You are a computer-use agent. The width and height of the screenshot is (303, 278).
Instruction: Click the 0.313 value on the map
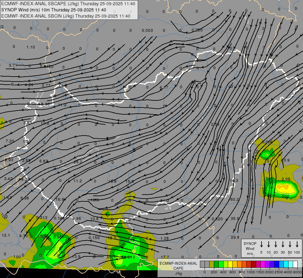[42, 218]
